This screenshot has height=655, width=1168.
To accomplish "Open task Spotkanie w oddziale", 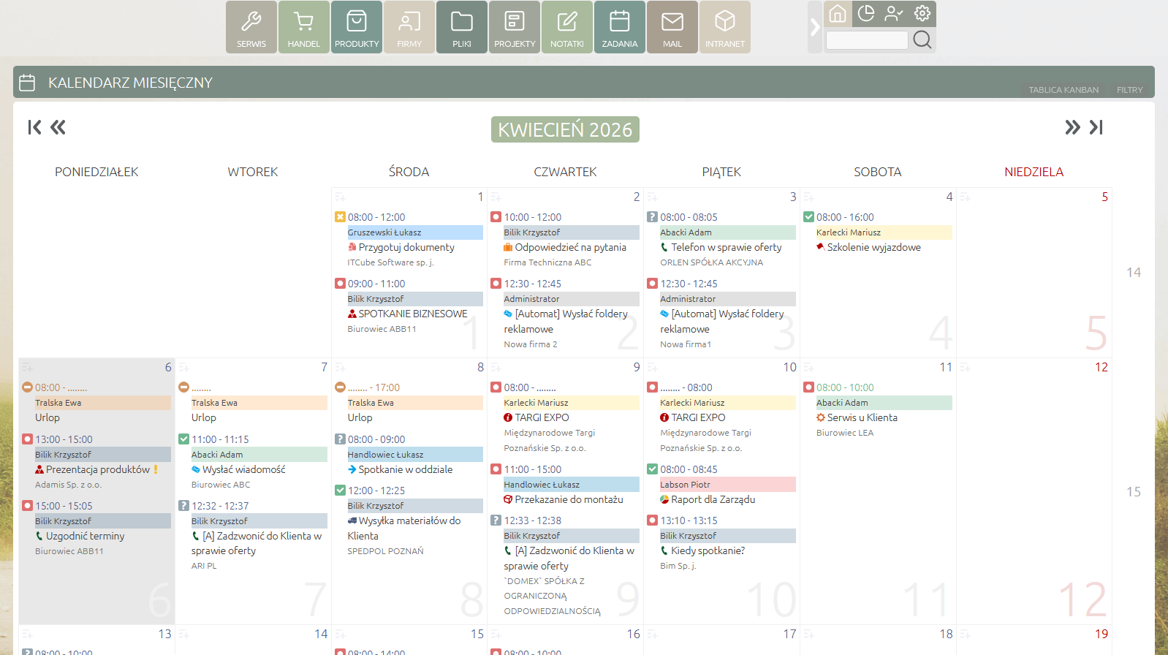I will (x=406, y=469).
